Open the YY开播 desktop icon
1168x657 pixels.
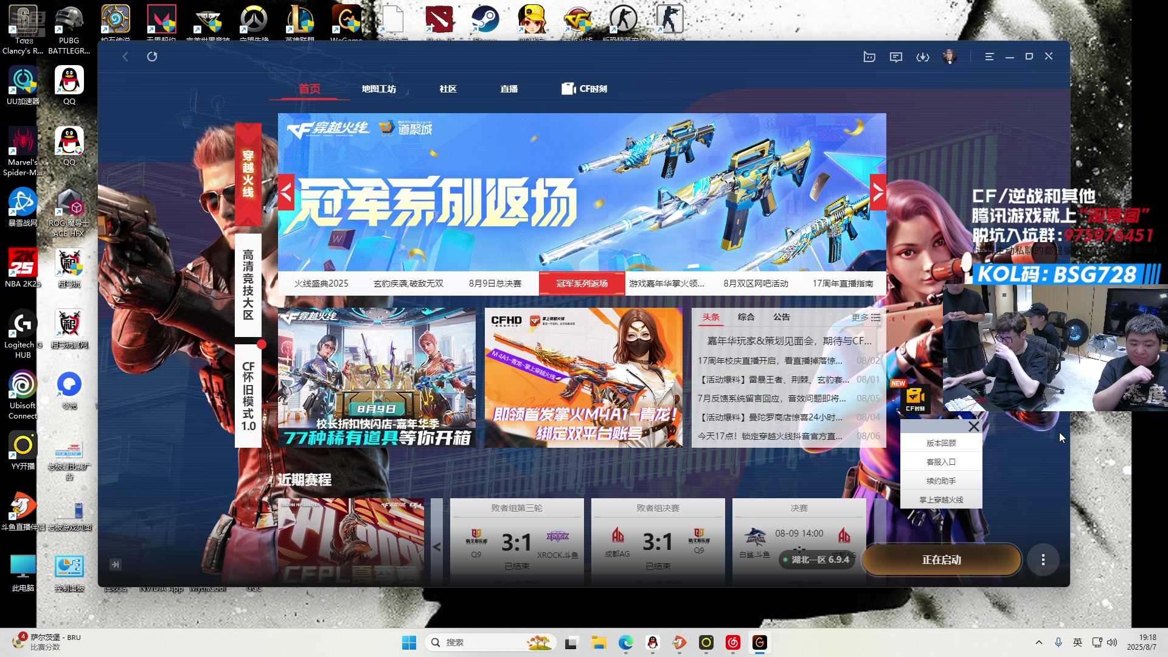coord(23,450)
